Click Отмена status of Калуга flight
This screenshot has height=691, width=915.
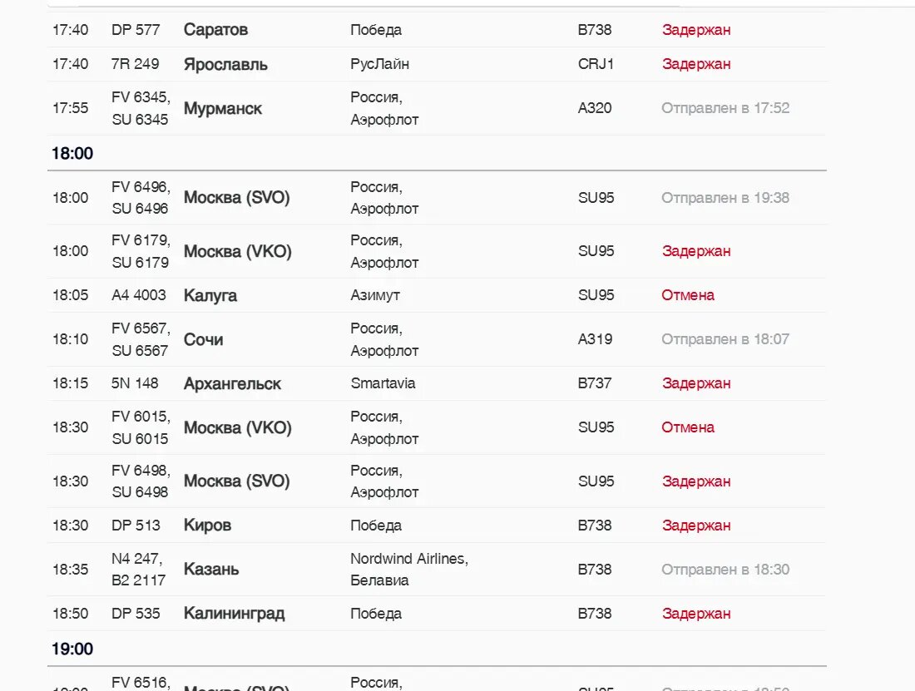[x=687, y=295]
